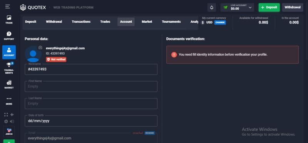308x143 pixels.
Task: Click the camera icon on avatar
Action: click(x=40, y=47)
